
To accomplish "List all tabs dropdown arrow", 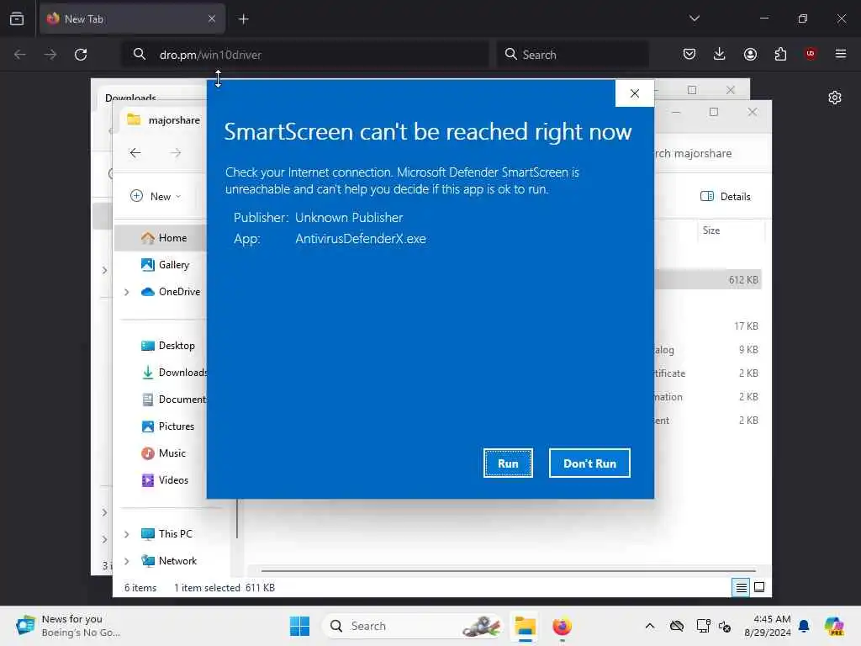I will [x=694, y=19].
